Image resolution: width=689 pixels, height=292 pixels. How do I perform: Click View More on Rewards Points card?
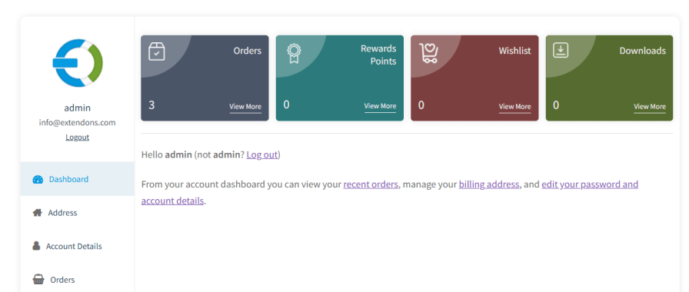pos(380,106)
